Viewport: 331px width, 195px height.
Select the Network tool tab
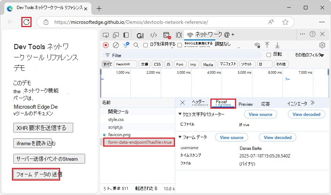point(200,35)
